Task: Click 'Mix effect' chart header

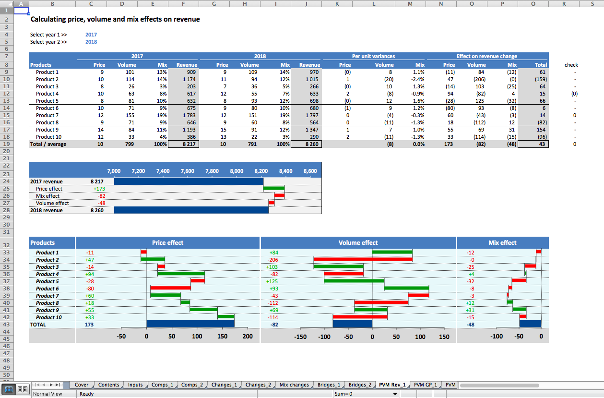Action: 502,242
